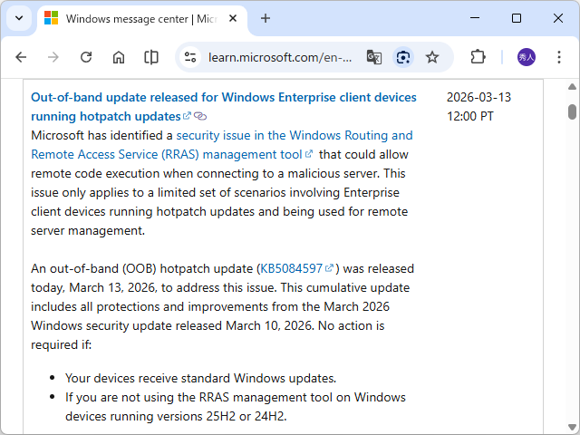Click the vertical page scrollbar thumb

click(x=572, y=112)
